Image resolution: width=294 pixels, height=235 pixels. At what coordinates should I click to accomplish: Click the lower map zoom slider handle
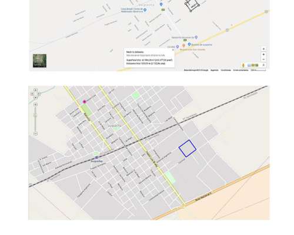[35, 116]
